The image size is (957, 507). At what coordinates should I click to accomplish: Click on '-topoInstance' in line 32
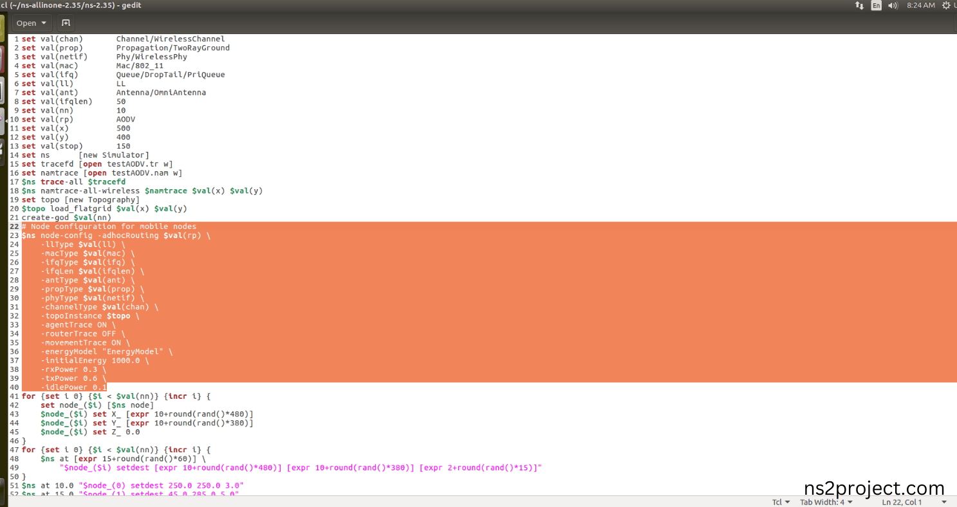point(71,316)
